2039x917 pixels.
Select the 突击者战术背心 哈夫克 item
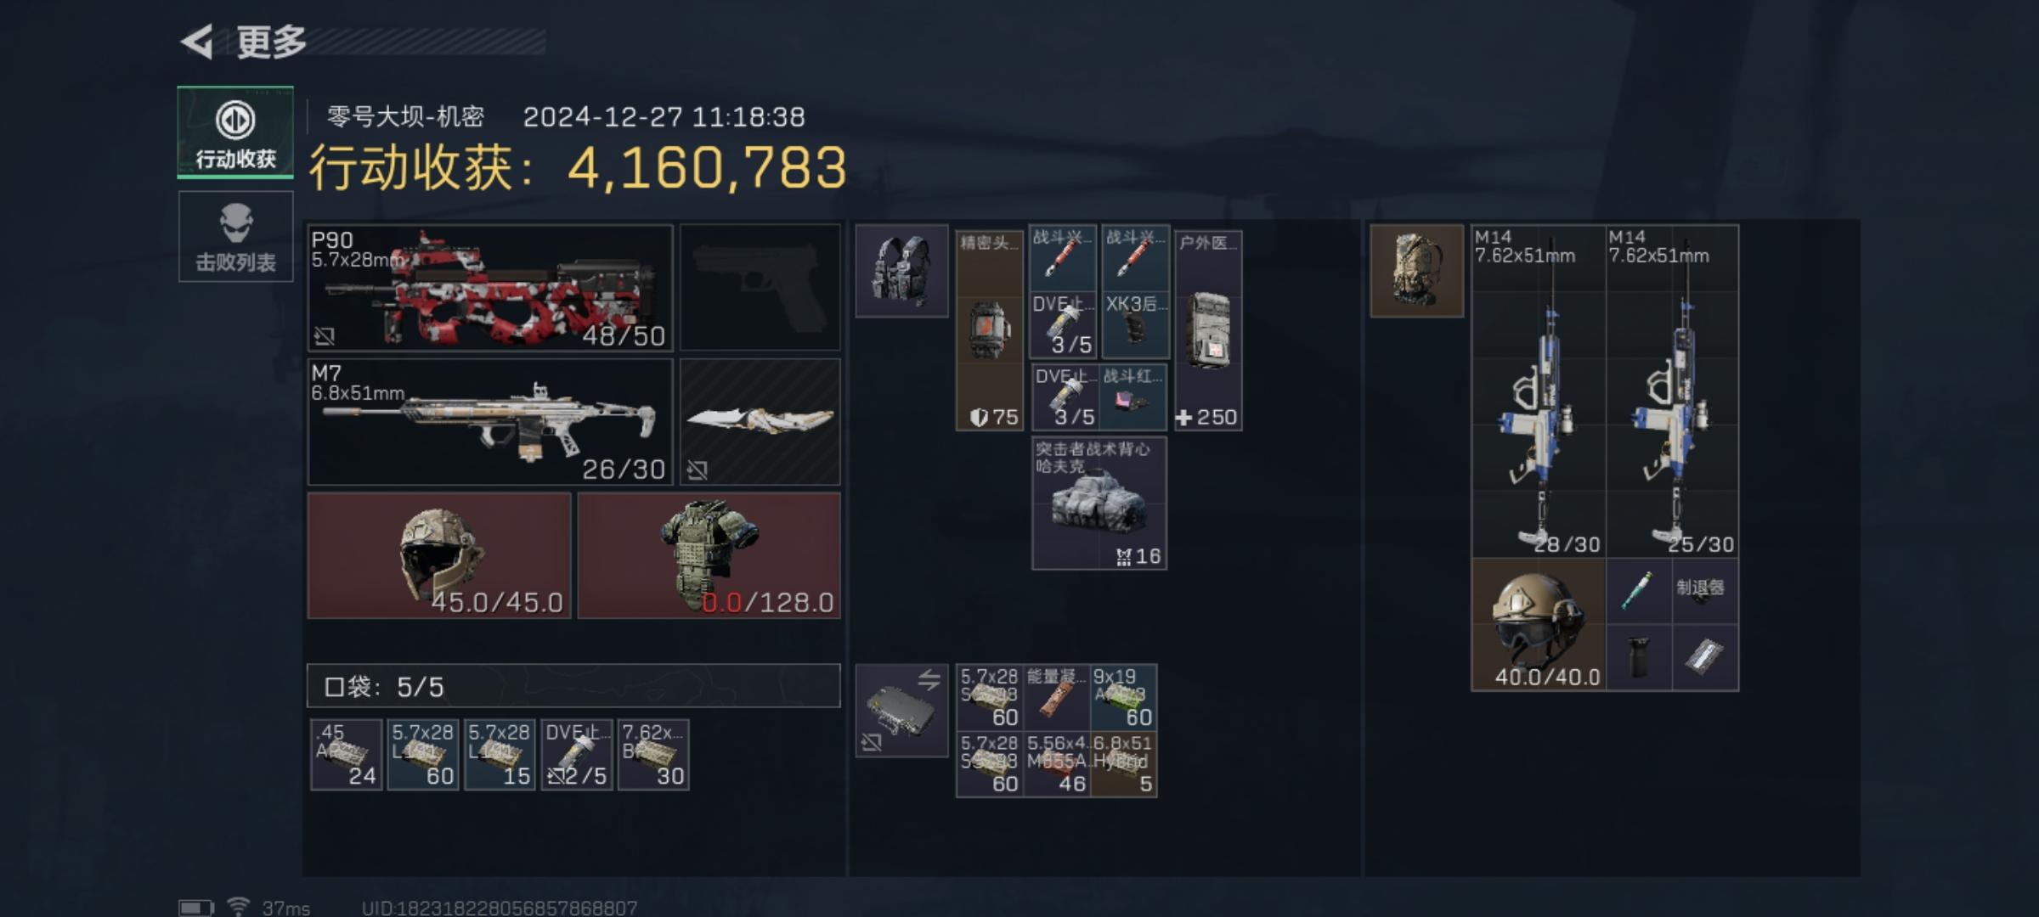coord(1099,503)
